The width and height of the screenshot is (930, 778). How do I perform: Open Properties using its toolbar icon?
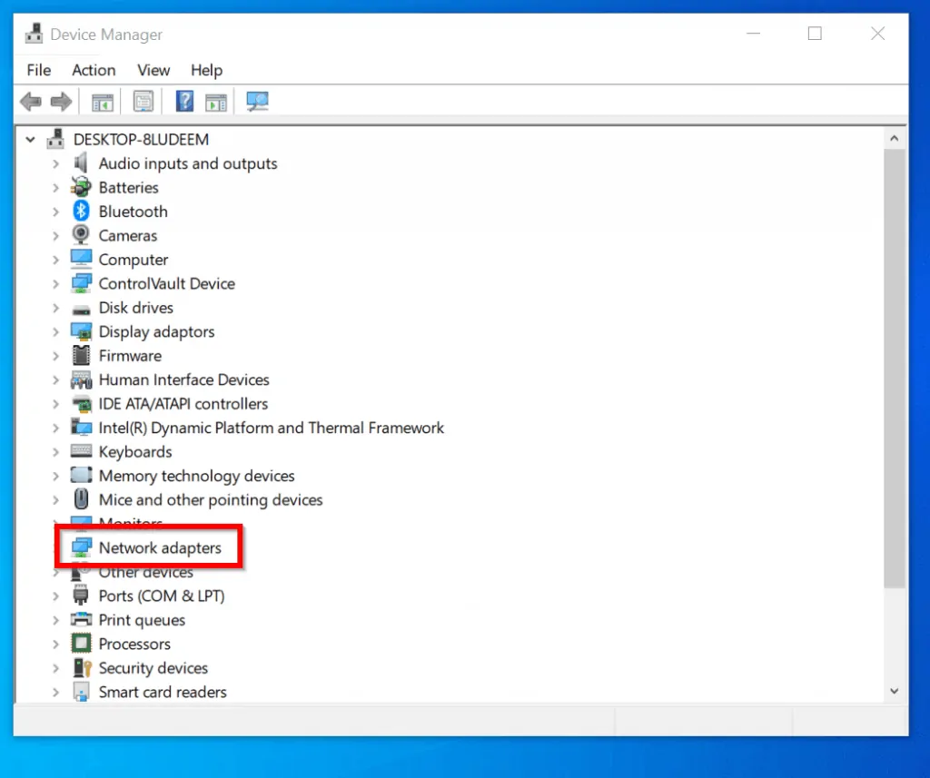click(x=143, y=101)
